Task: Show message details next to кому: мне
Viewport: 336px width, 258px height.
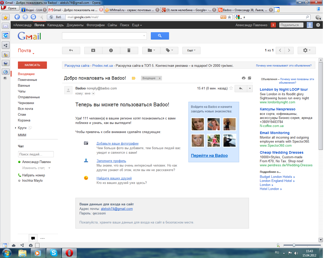Action: click(x=93, y=93)
